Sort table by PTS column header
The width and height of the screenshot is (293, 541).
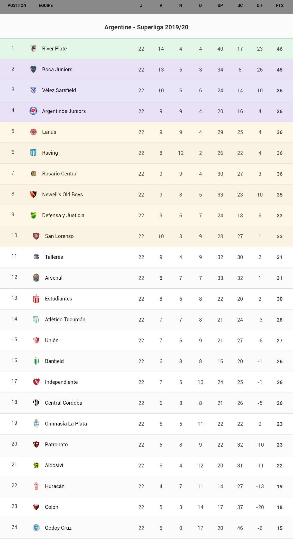click(x=279, y=5)
